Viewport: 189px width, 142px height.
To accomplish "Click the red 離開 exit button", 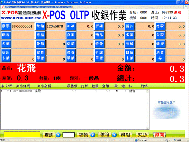I will coord(159,135).
